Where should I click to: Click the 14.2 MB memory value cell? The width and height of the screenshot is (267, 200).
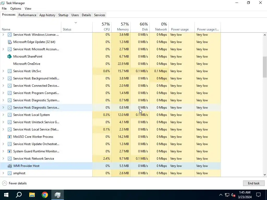121,137
